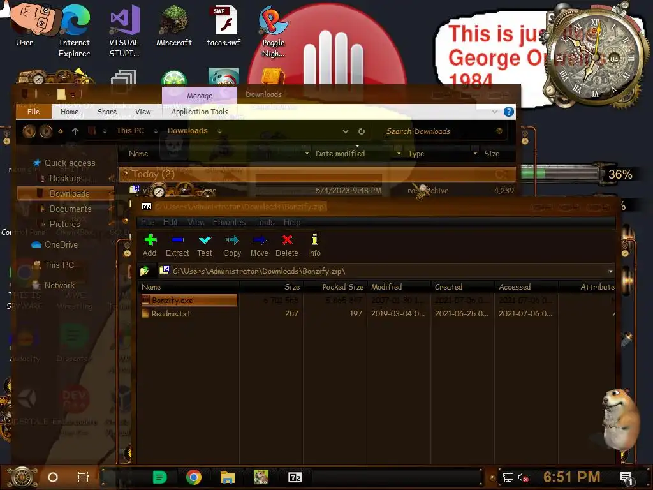Open Internet Explorer desktop icon
The width and height of the screenshot is (653, 490).
point(75,31)
